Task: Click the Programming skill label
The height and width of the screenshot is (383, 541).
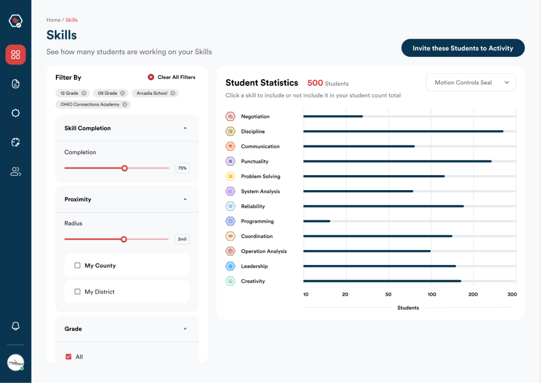Action: 257,222
